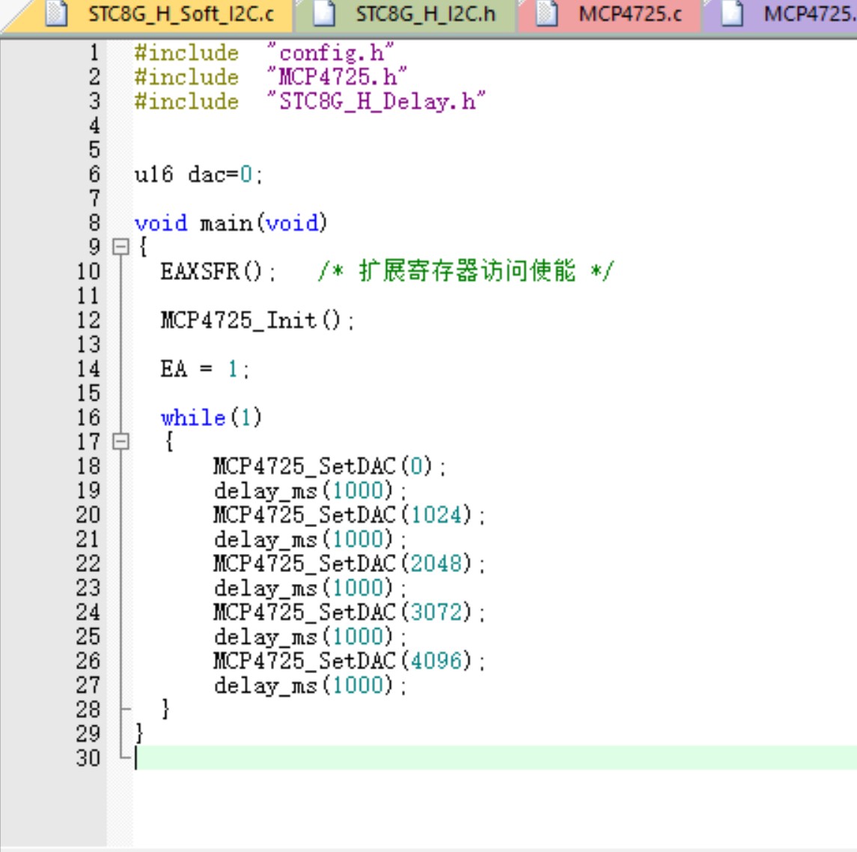Click line number 1 in the gutter
Viewport: 857px width, 852px height.
point(94,53)
